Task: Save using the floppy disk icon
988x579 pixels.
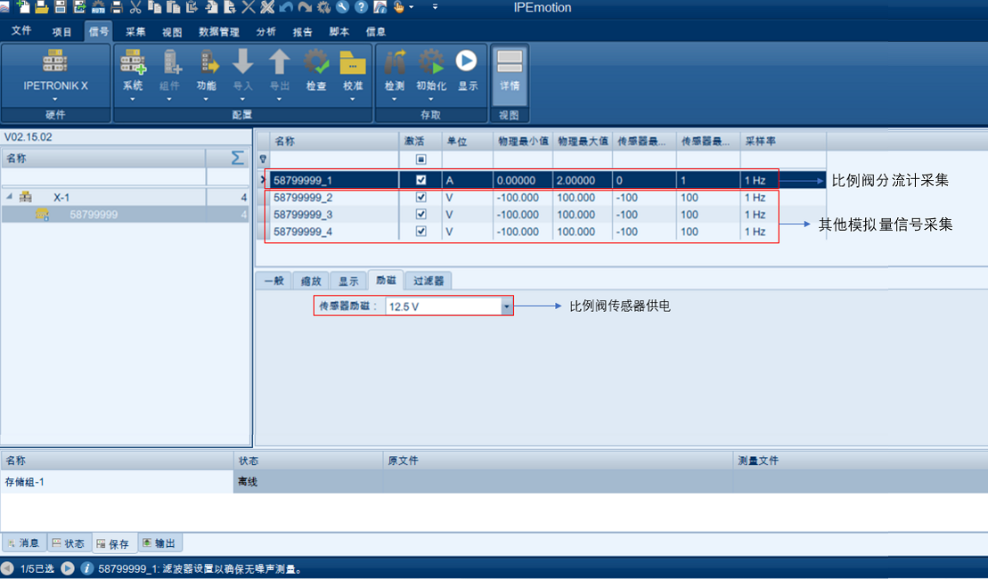Action: point(60,7)
